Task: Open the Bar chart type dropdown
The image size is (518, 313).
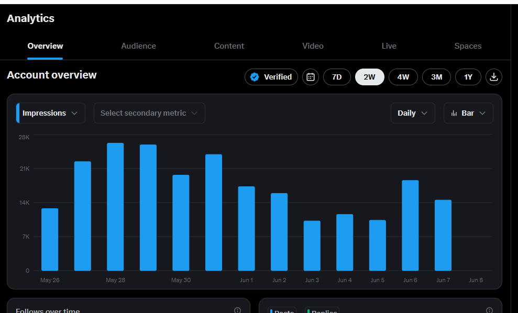Action: click(x=468, y=113)
